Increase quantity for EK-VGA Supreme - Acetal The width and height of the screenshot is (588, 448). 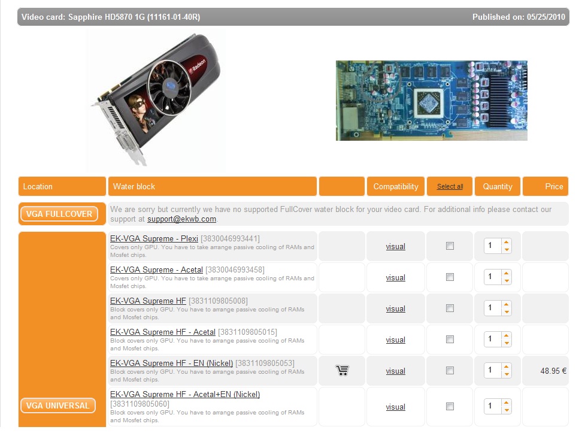(x=507, y=273)
